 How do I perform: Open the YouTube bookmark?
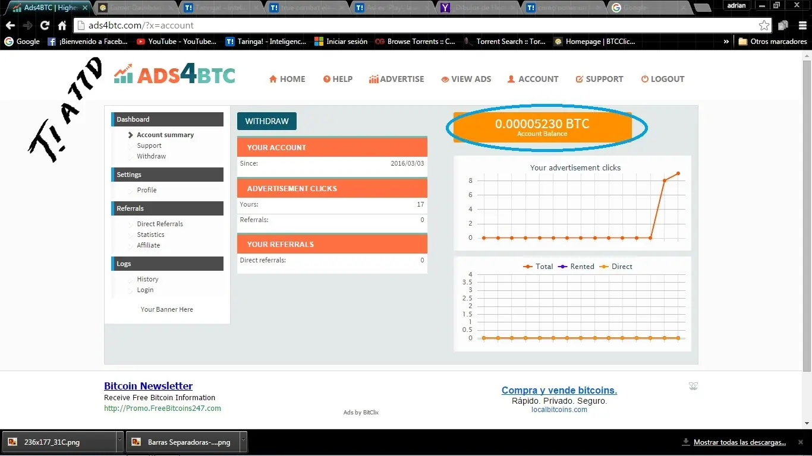pos(177,42)
